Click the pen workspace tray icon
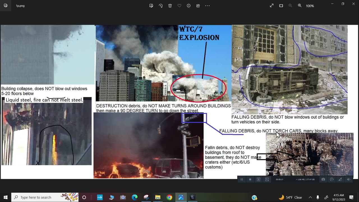359x202 pixels. pyautogui.click(x=326, y=197)
